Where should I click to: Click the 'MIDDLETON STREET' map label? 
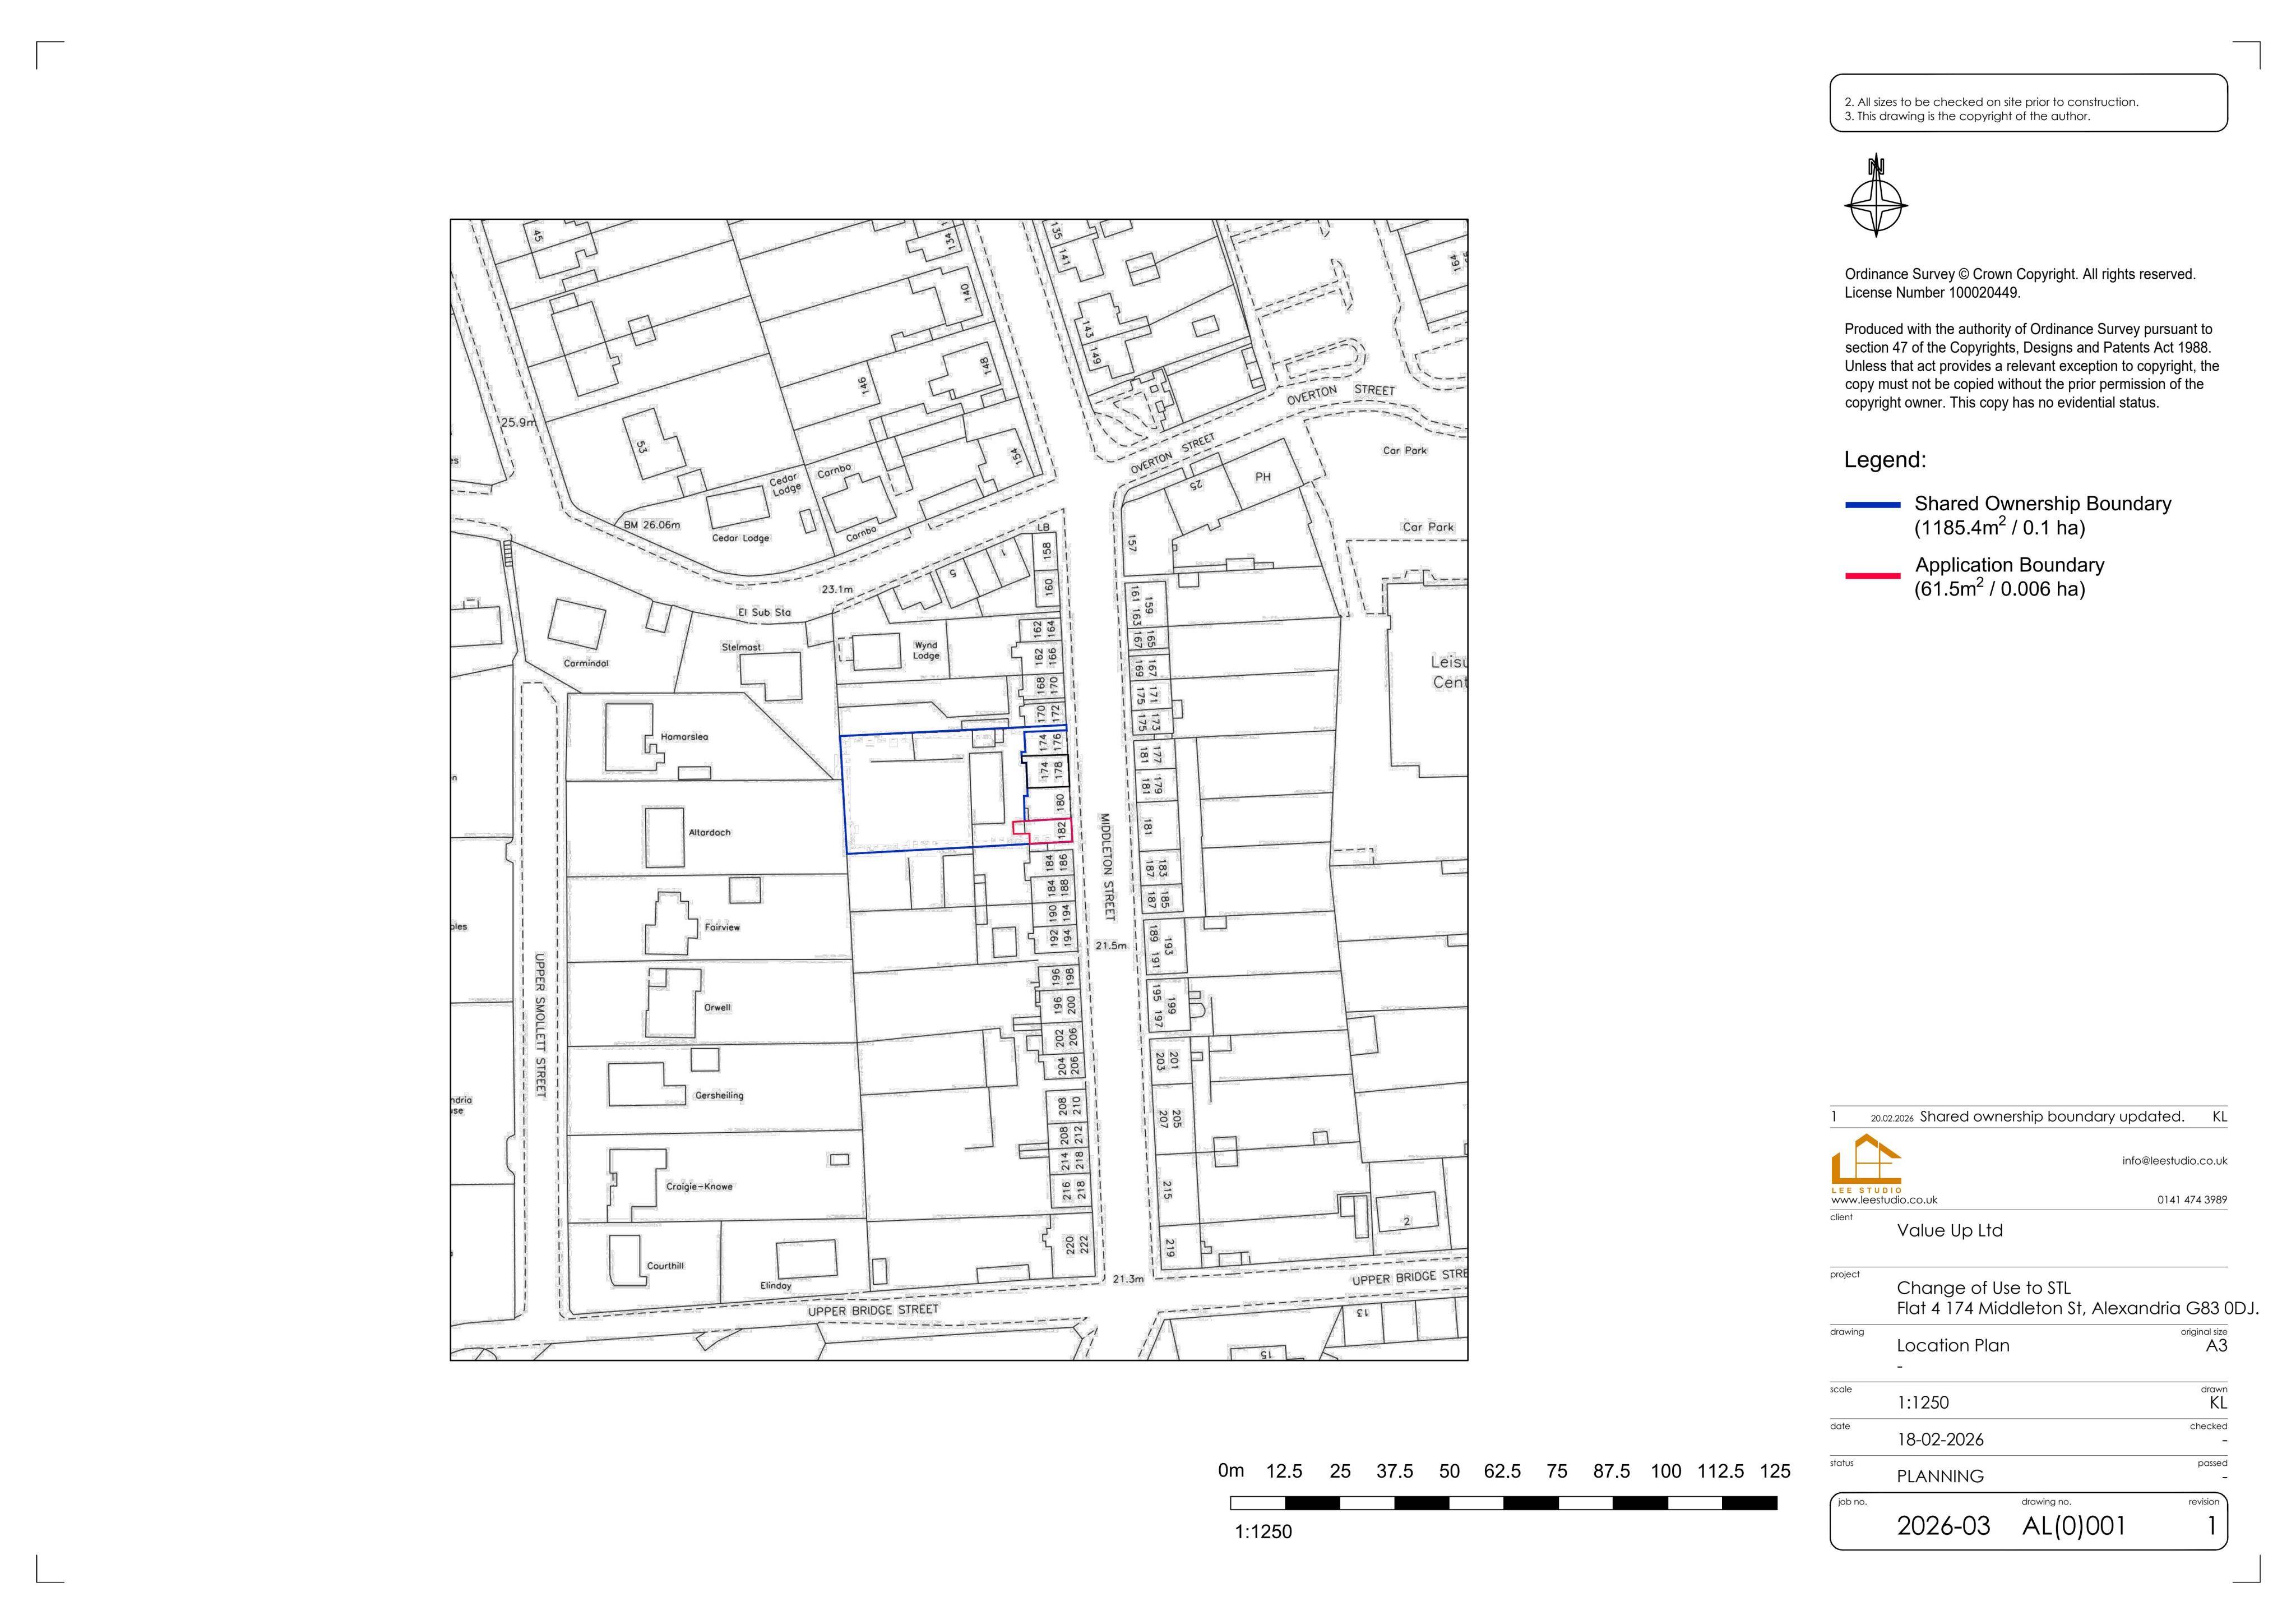pos(1107,866)
